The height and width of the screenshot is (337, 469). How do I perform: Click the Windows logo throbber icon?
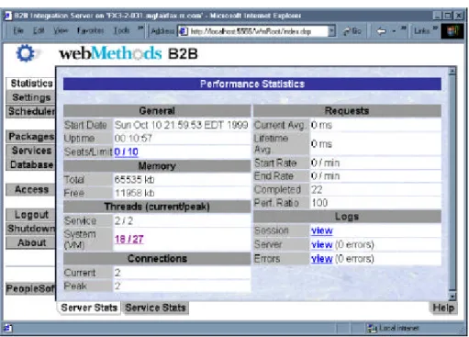(452, 31)
